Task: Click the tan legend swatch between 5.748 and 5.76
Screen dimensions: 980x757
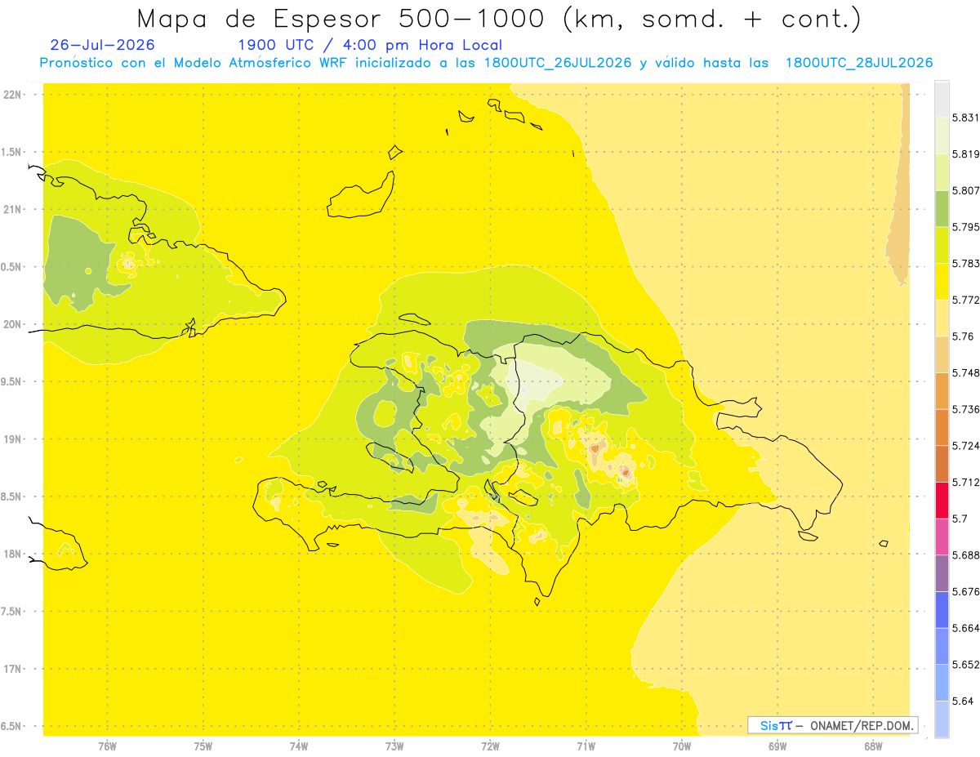Action: coord(942,354)
